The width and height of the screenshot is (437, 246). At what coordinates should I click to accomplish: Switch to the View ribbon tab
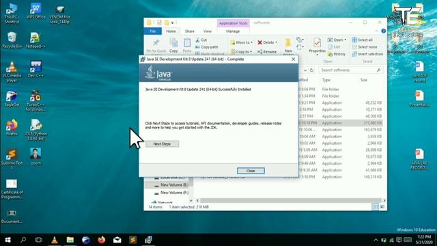[x=208, y=31]
